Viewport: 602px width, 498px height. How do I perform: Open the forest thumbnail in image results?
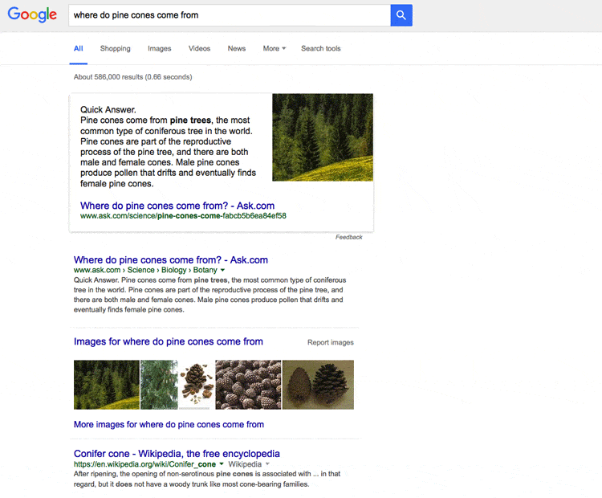106,385
